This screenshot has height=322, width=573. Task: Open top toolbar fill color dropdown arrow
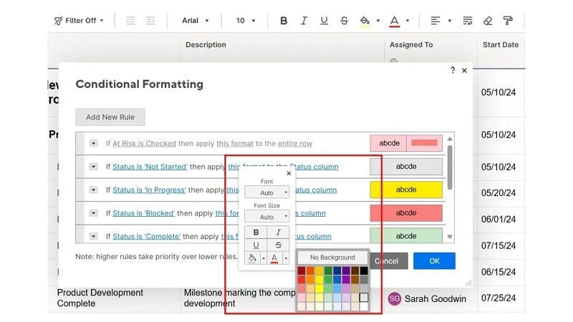click(x=378, y=21)
